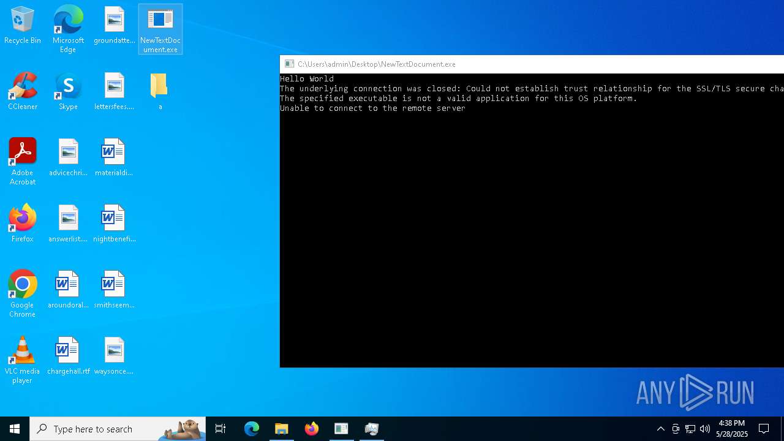Open network status tray icon

point(690,429)
